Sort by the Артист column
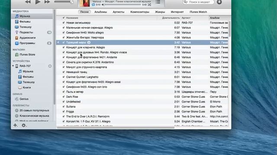Screen dimensions: 277x155 [195, 18]
